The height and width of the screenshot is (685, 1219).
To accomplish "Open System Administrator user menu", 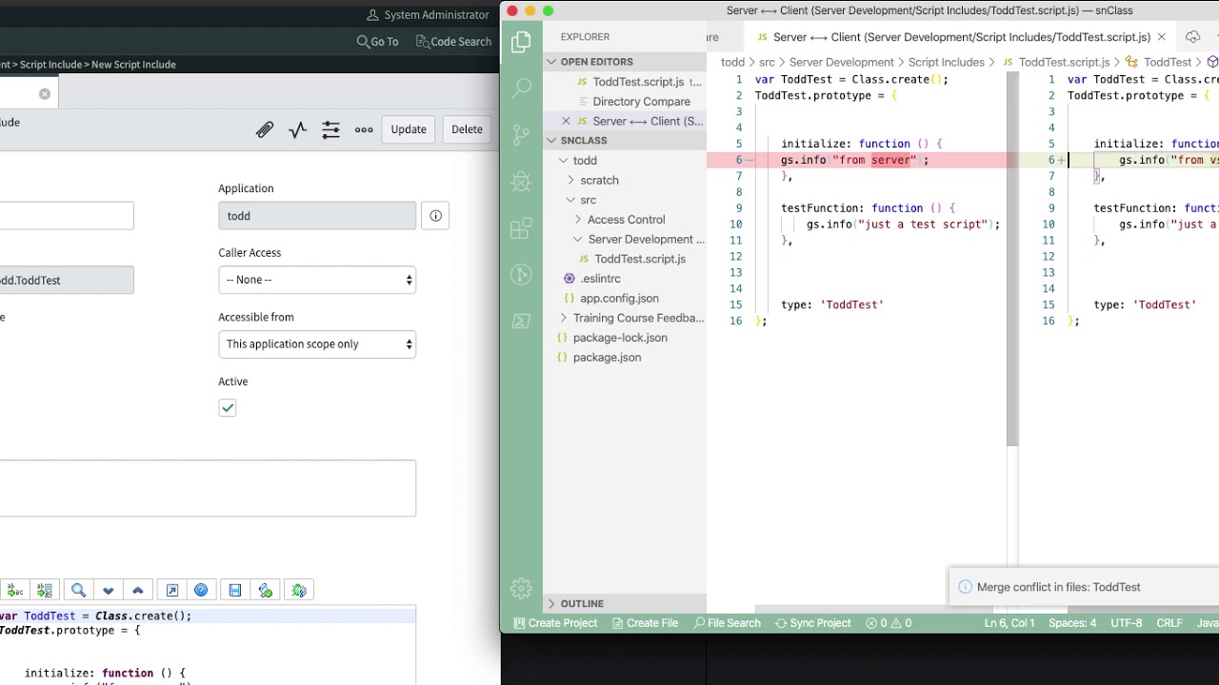I will (428, 15).
